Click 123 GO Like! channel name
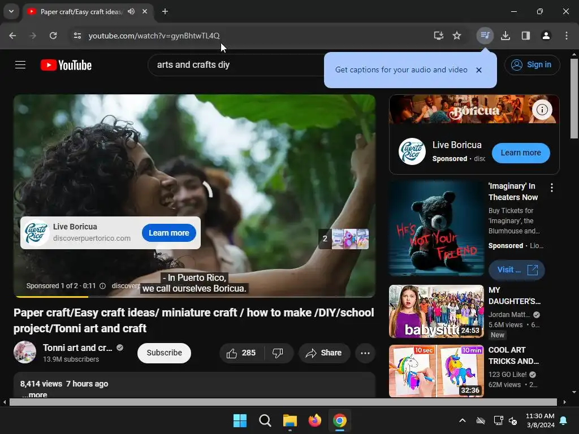579x434 pixels. pos(507,375)
